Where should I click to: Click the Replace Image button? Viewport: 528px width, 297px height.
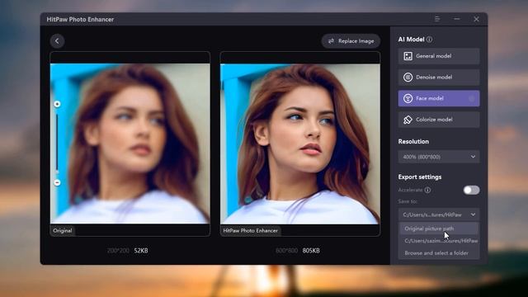coord(351,40)
